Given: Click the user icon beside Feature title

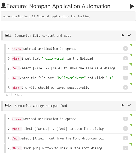Looking at the screenshot, I should (x=3, y=6).
